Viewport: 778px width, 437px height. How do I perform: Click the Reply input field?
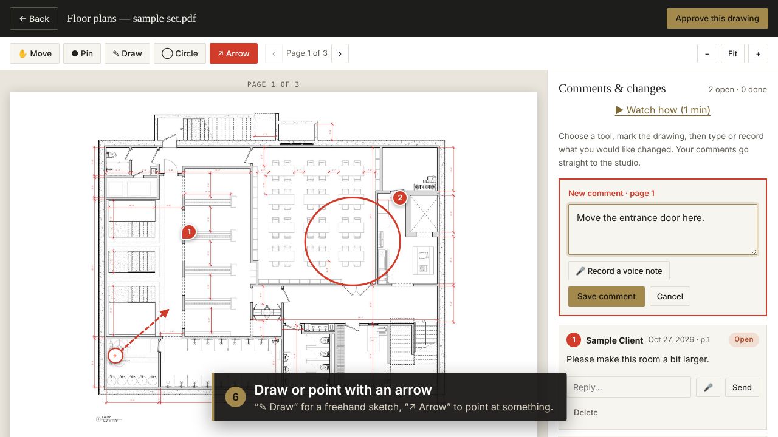point(628,387)
